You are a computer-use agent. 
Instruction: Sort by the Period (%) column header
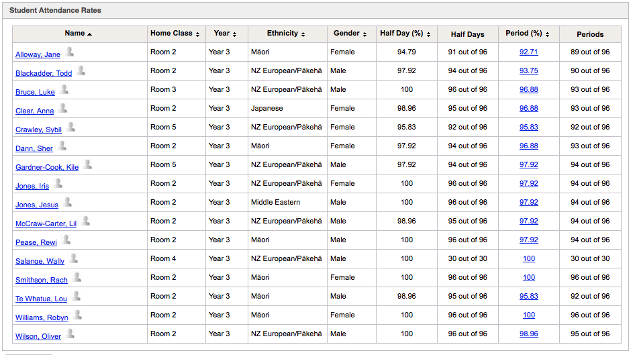tap(527, 34)
